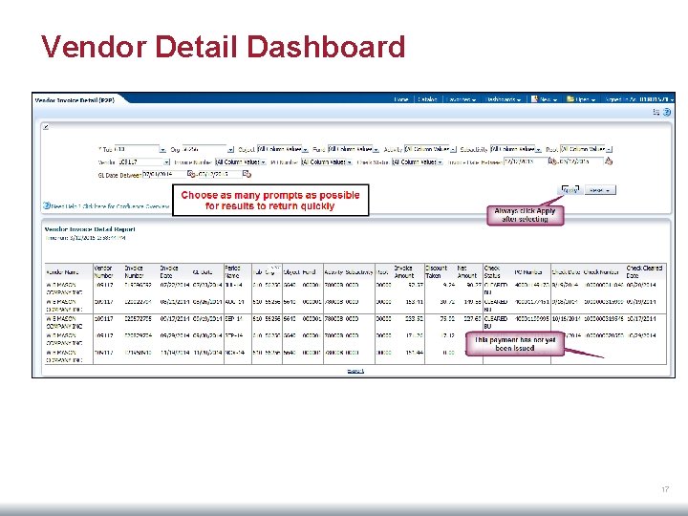The height and width of the screenshot is (516, 688).
Task: Open the New menu
Action: pos(548,99)
